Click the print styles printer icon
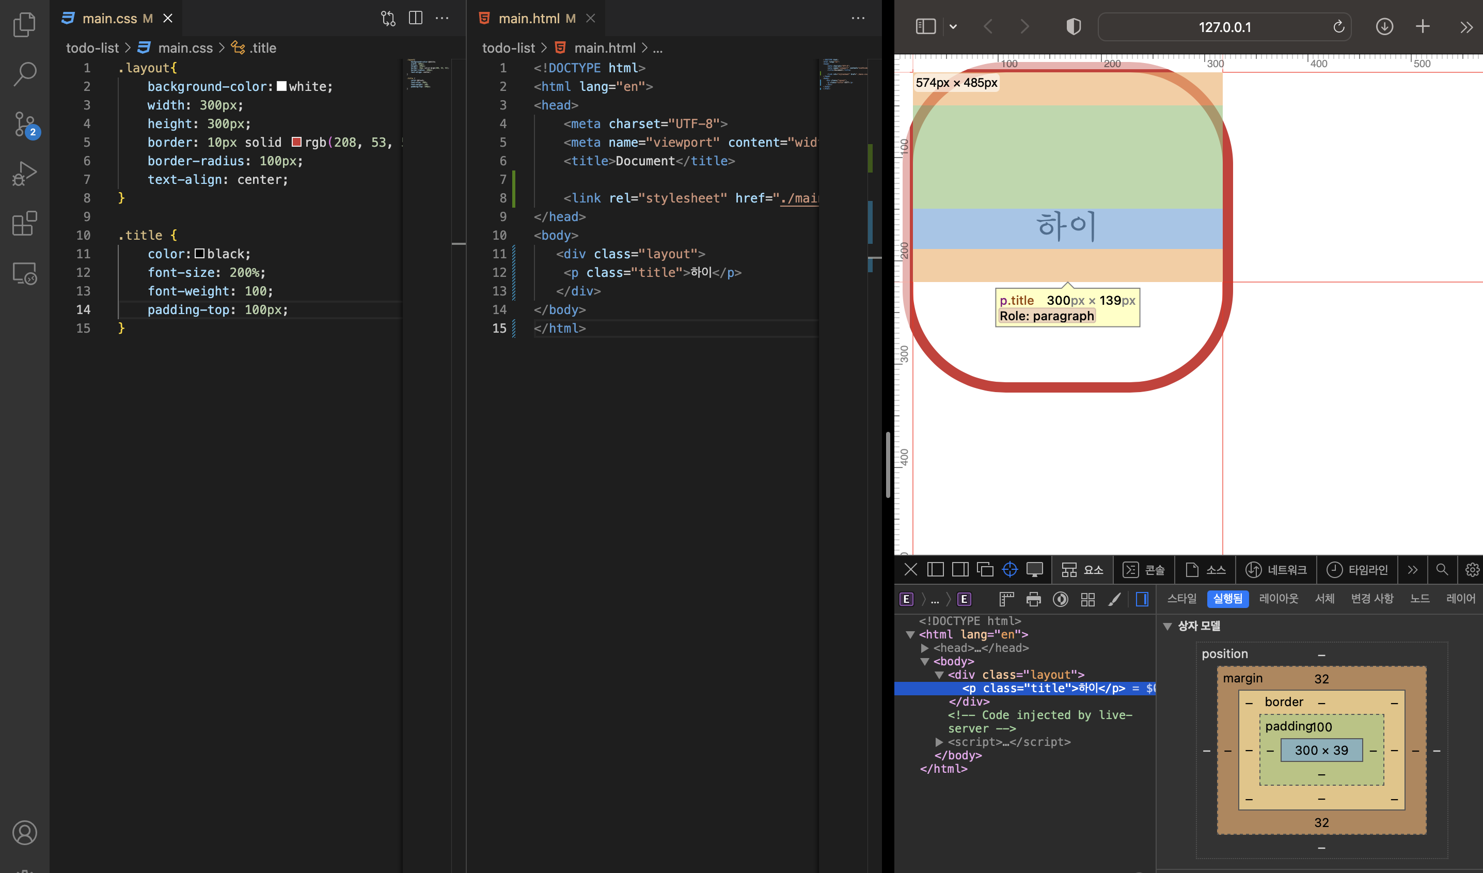 [x=1033, y=599]
